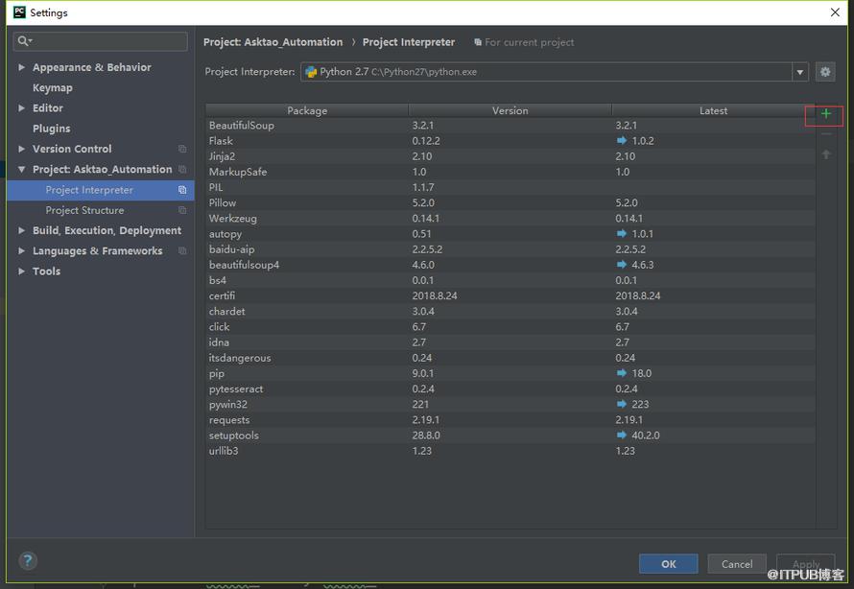Click the upgrade arrow icon beside the package table
Viewport: 854px width, 589px height.
(825, 154)
